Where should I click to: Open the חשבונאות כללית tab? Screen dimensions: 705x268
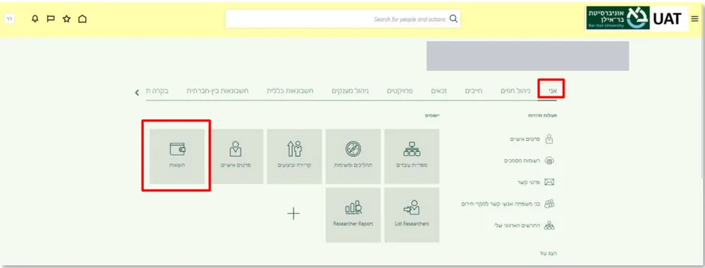(290, 91)
